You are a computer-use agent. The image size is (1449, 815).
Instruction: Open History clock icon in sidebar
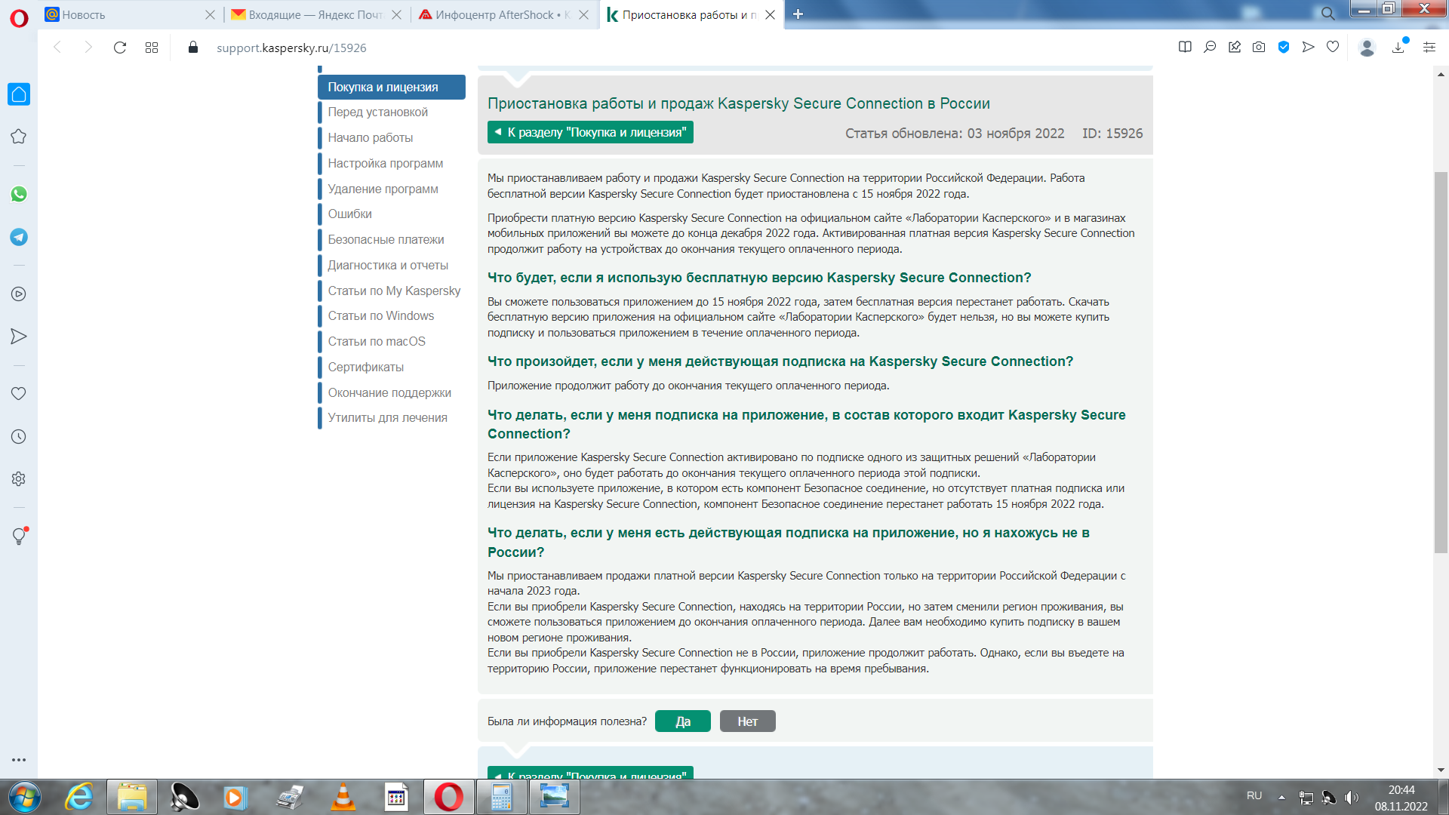19,437
